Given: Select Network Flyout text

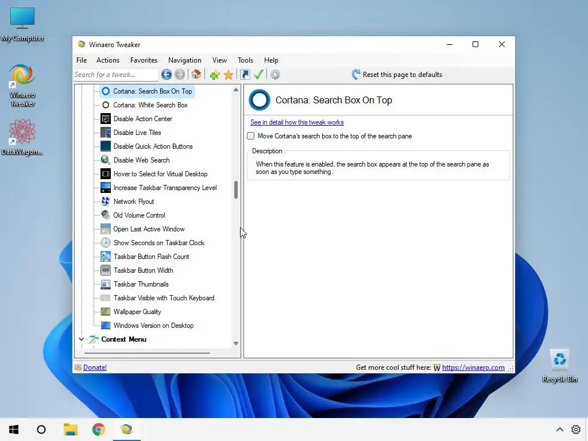Looking at the screenshot, I should pos(133,202).
